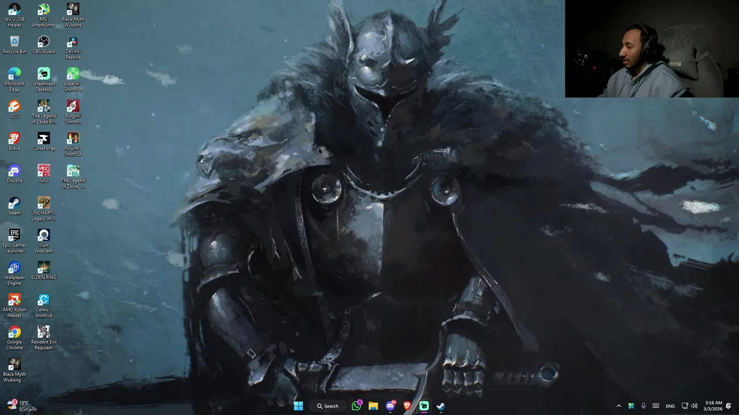The height and width of the screenshot is (415, 739).
Task: Select the sudachi shortcut icon
Action: [73, 80]
